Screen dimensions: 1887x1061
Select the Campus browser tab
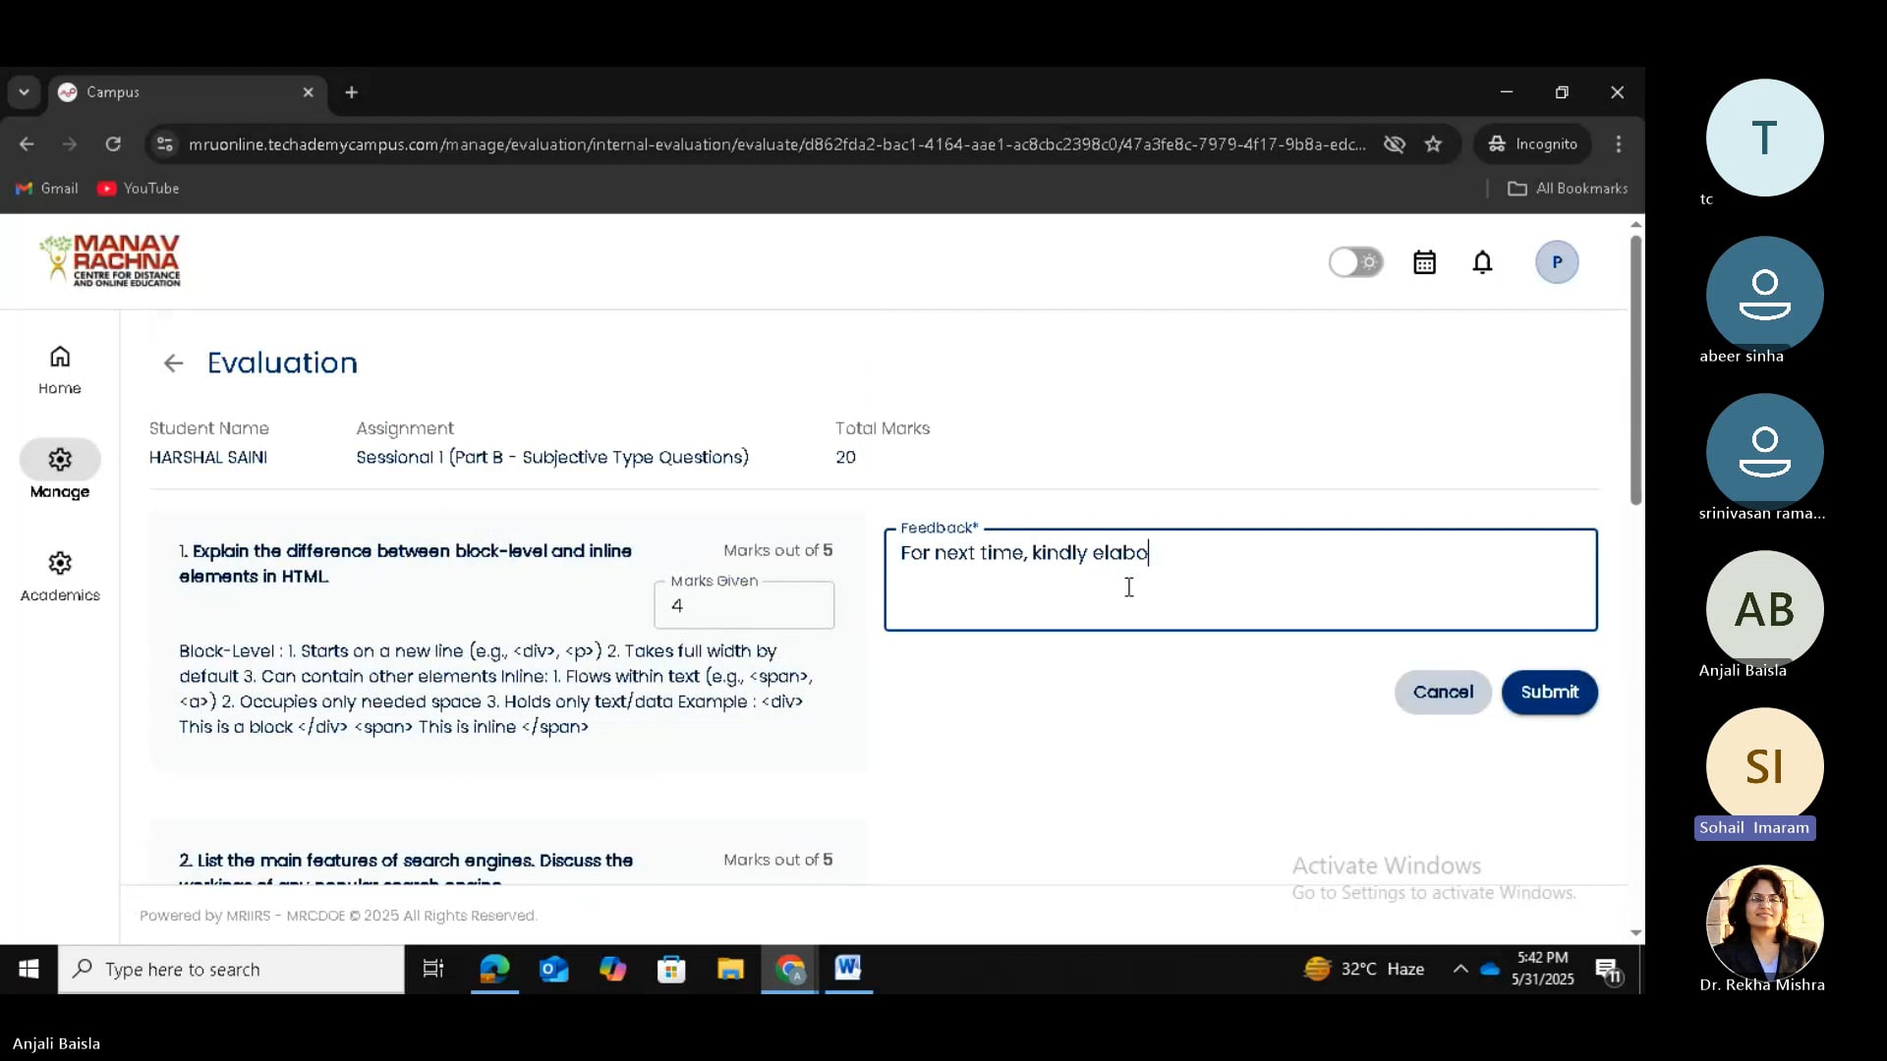(x=177, y=92)
